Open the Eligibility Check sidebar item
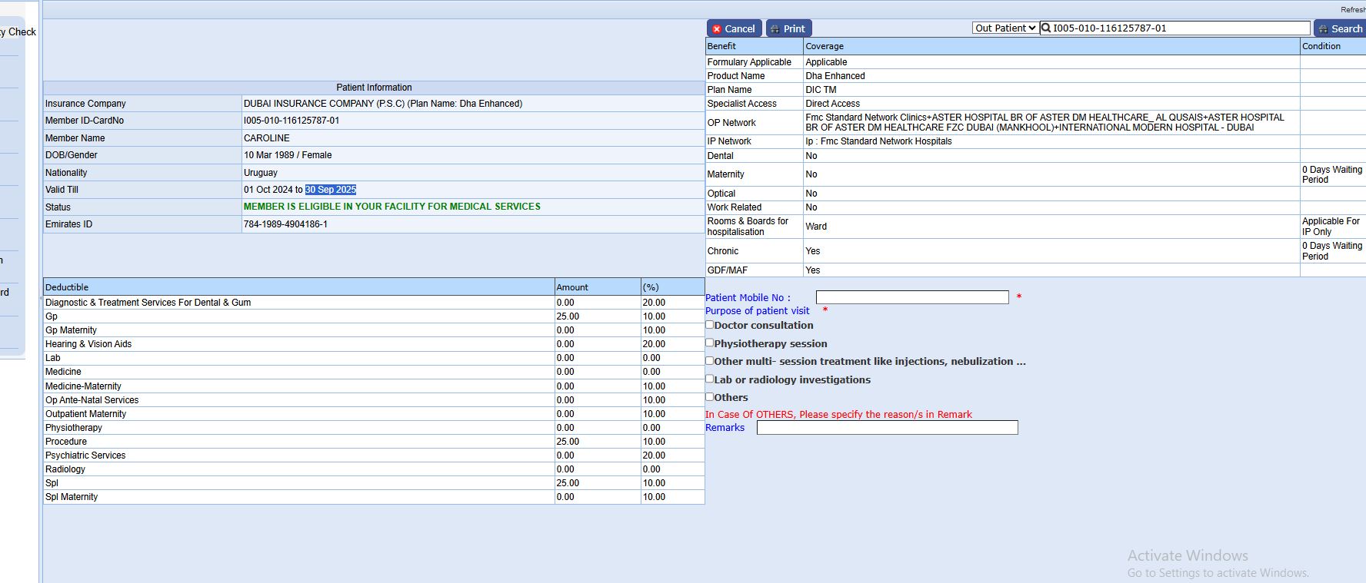The height and width of the screenshot is (583, 1366). (x=18, y=32)
